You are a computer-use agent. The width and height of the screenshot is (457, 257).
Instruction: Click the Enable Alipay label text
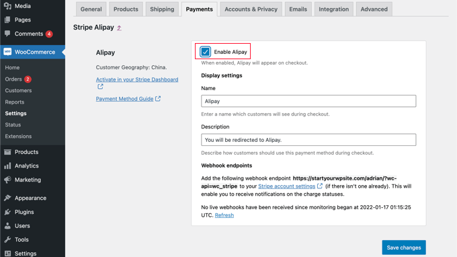tap(231, 52)
